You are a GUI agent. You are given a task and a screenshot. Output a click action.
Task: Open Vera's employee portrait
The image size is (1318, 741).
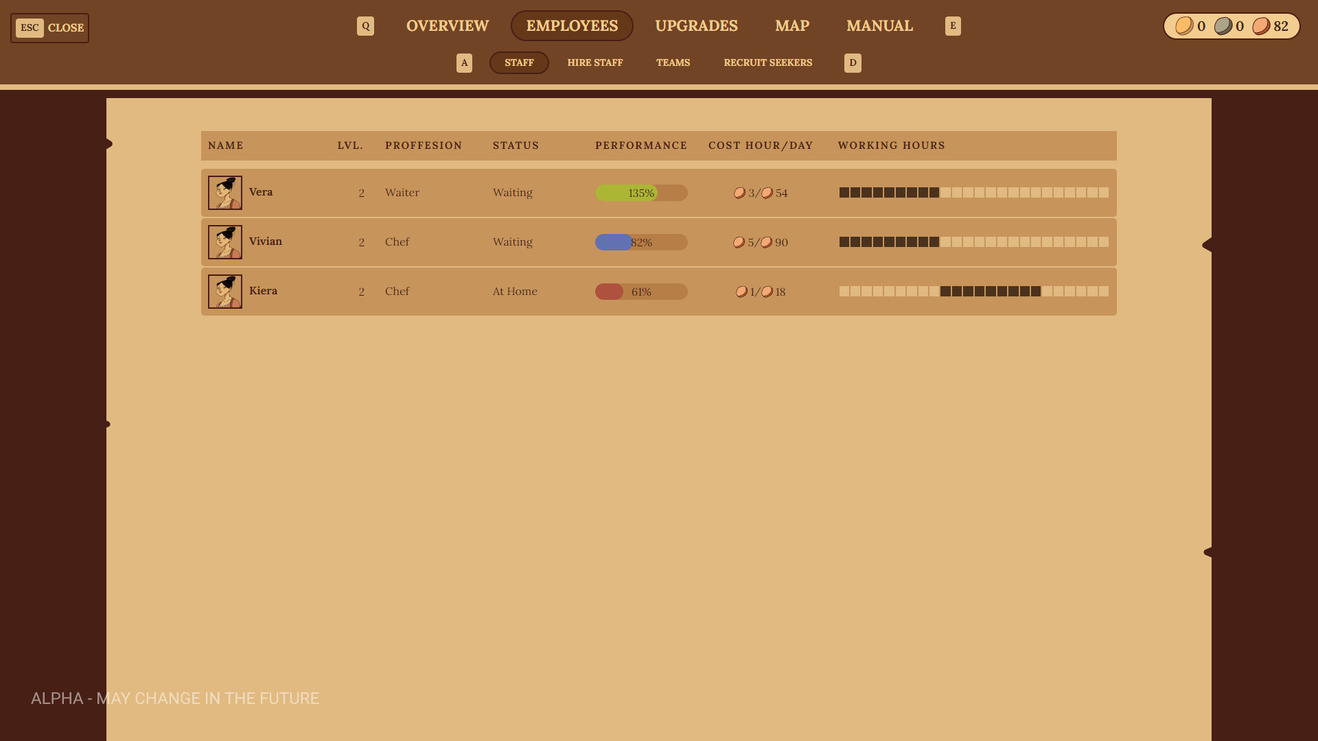click(x=225, y=192)
